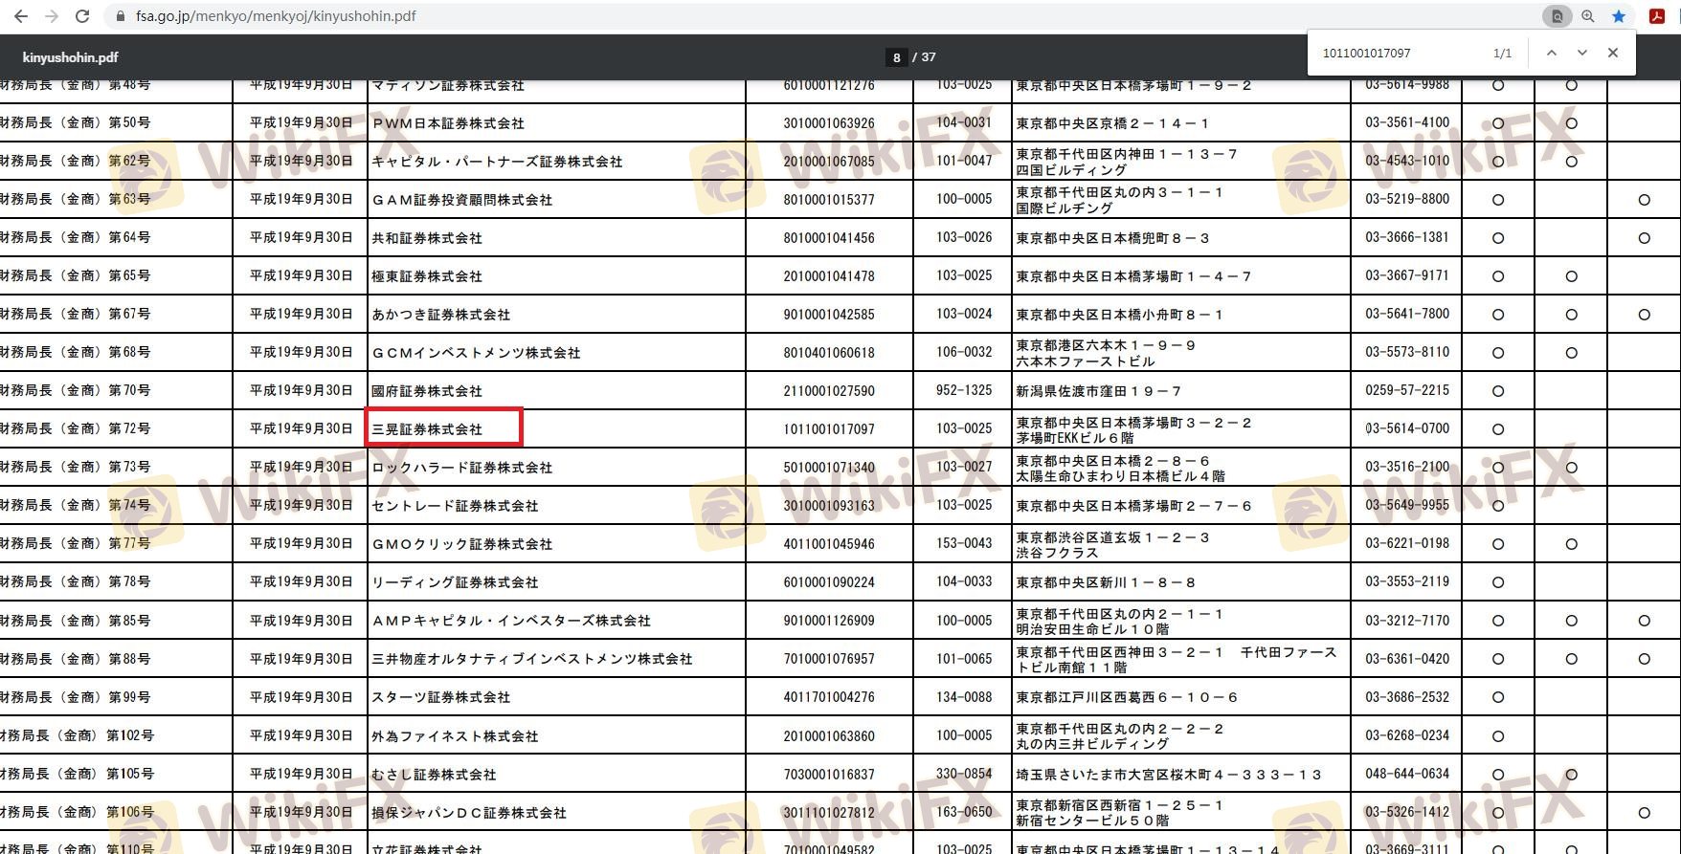Go forward in browser history
The width and height of the screenshot is (1681, 854).
coord(52,16)
